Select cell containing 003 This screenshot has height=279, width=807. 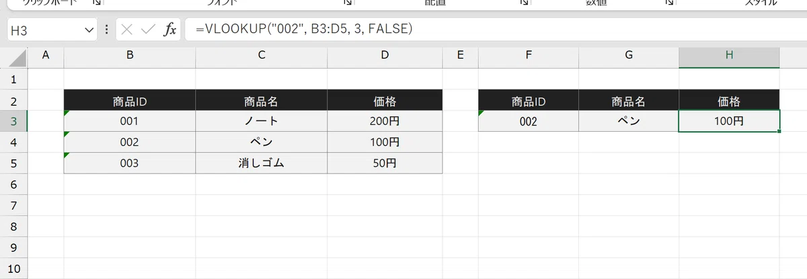130,163
